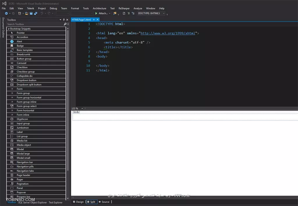Open the Analyze menu
The image size is (298, 206).
(138, 8)
